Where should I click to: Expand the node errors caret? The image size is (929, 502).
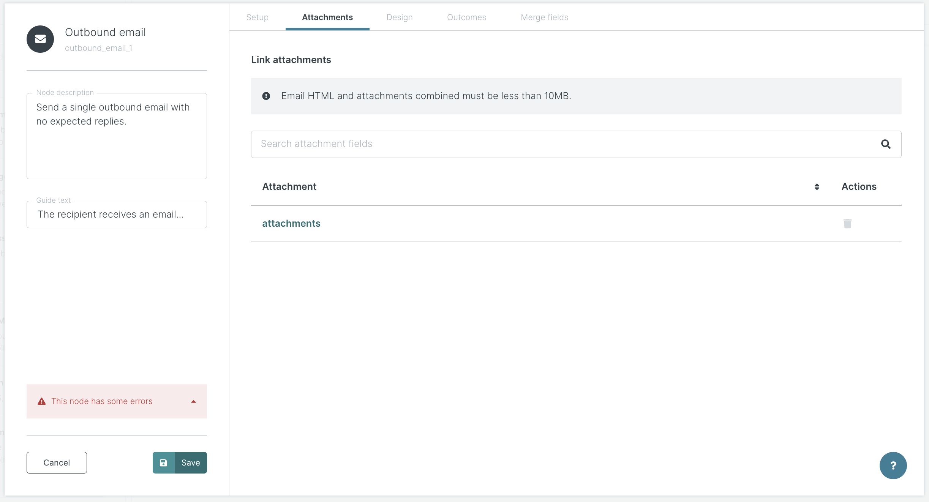click(194, 401)
